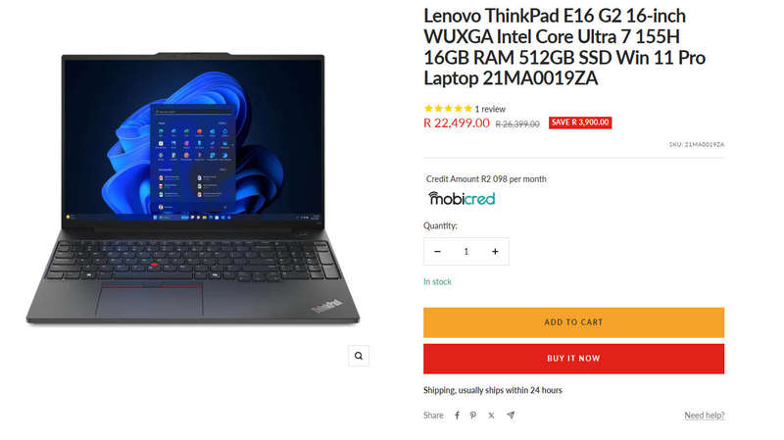Decrease quantity with minus button
Viewport: 784px width, 440px height.
point(437,252)
